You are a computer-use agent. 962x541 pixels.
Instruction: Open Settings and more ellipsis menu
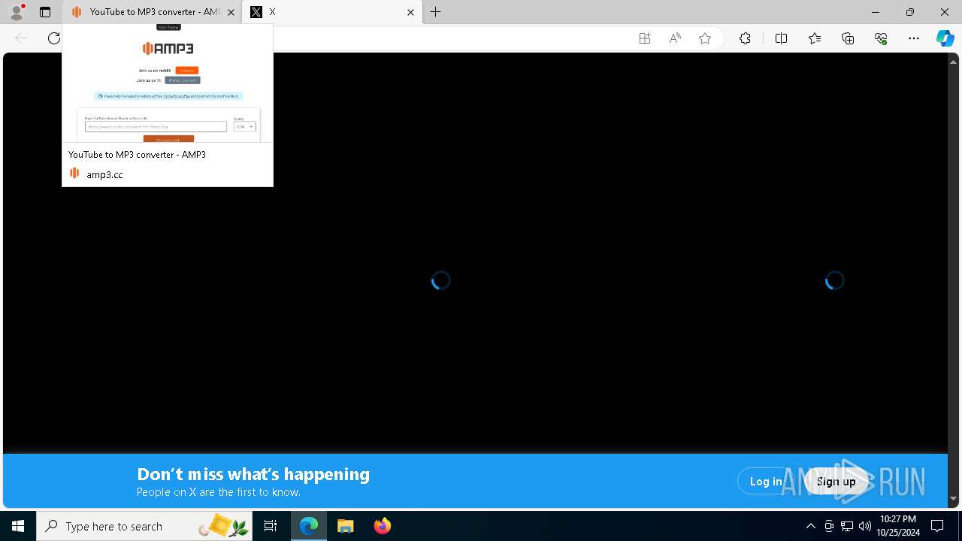(x=914, y=38)
